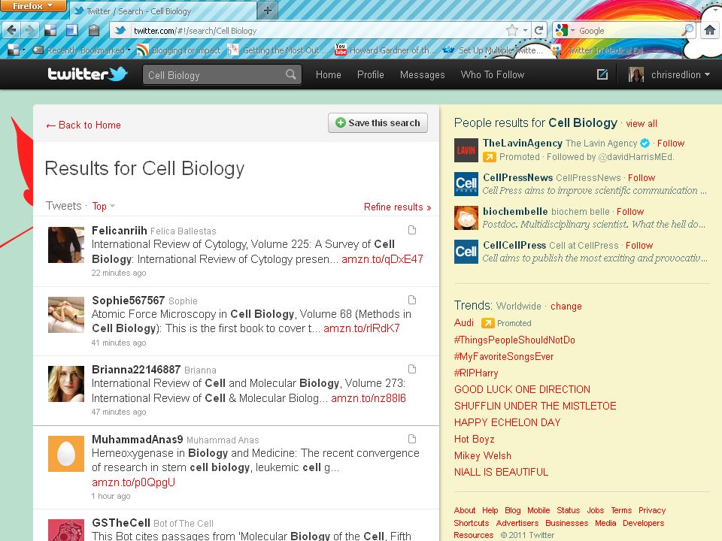Open address bar history dropdown arrow
Image resolution: width=722 pixels, height=541 pixels.
(525, 31)
